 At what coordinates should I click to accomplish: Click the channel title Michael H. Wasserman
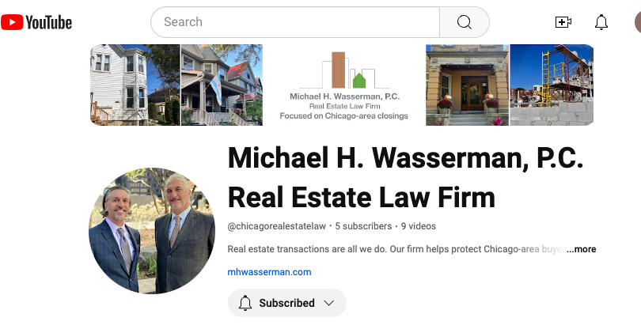[405, 158]
